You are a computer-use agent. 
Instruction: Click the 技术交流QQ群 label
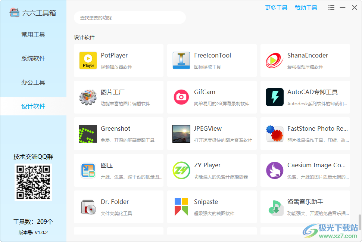tap(33, 157)
